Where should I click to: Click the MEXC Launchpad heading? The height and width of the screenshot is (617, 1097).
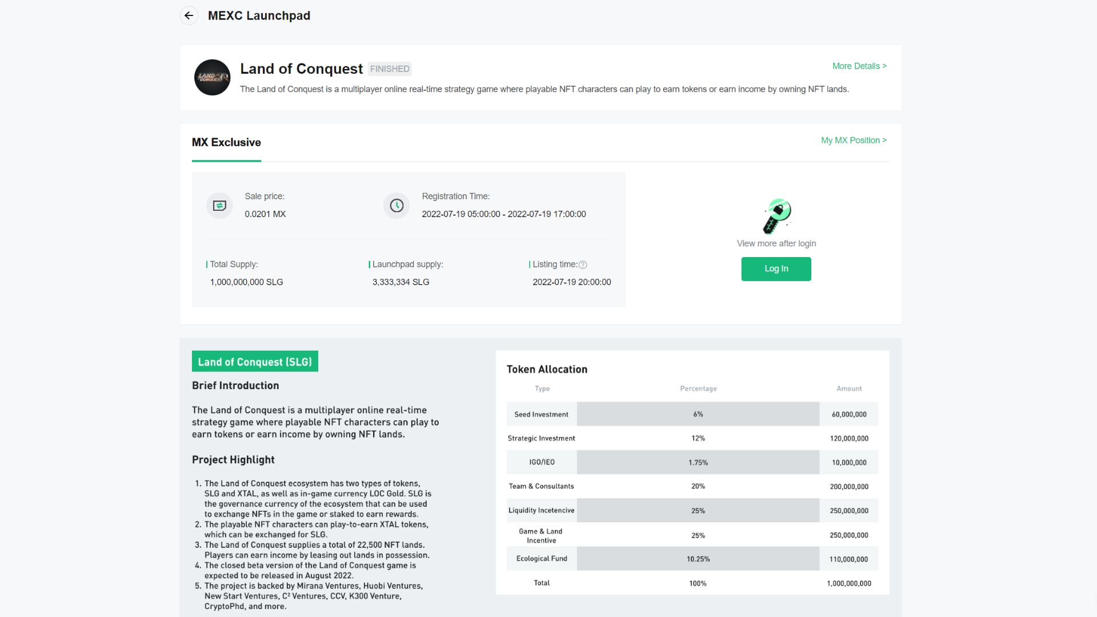(x=259, y=16)
